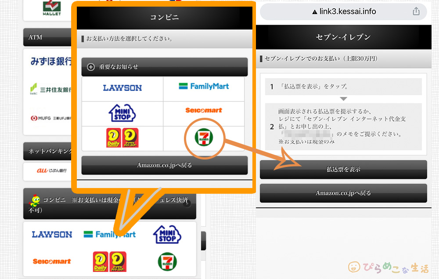The height and width of the screenshot is (279, 439).
Task: Open the ATM section header
Action: [47, 37]
